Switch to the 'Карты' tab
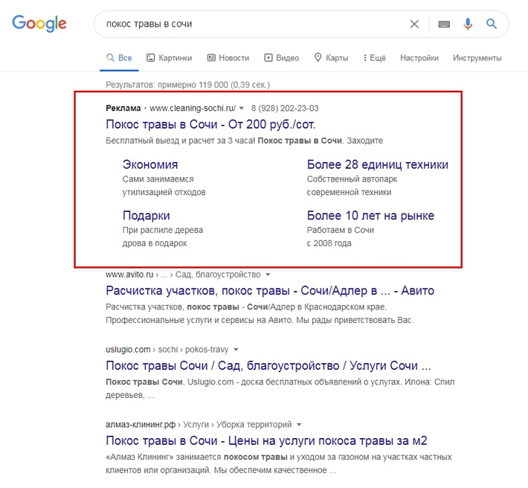The height and width of the screenshot is (488, 528). (x=331, y=58)
